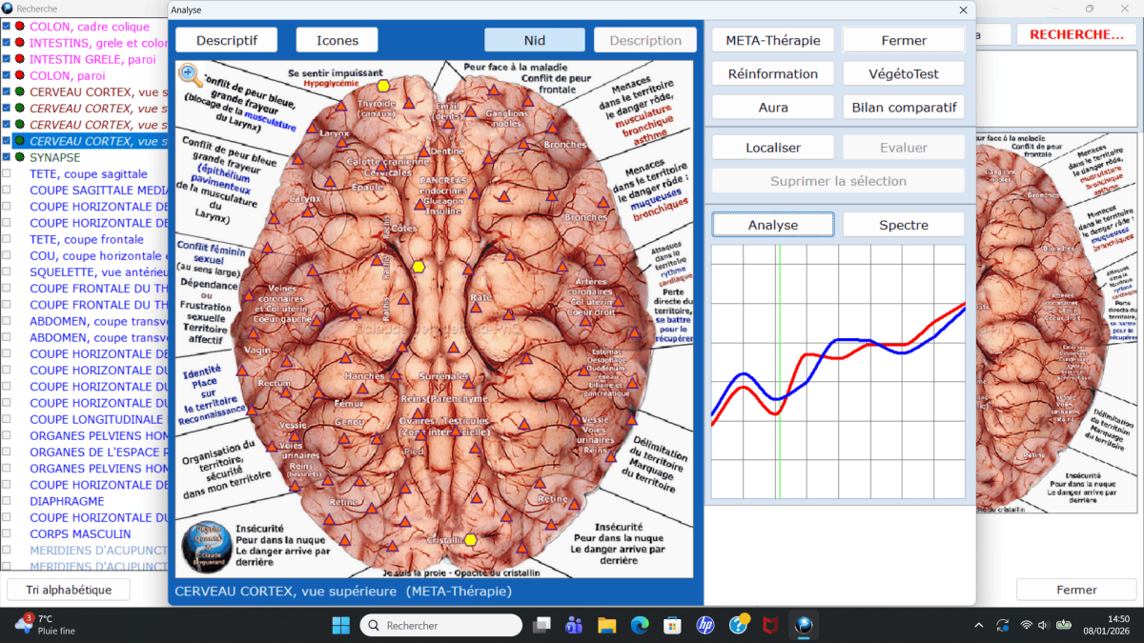Select DIAPHRAGME in the organ list

67,501
